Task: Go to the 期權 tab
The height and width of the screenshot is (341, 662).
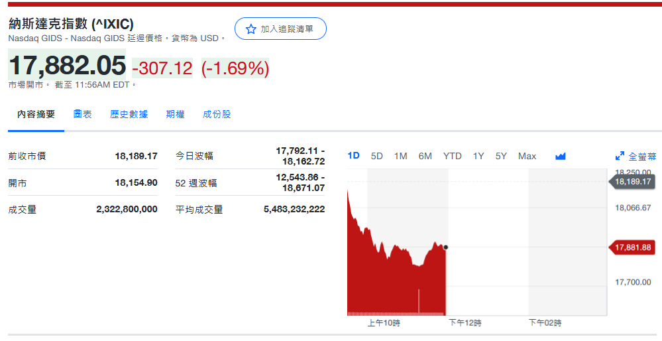Action: [176, 114]
